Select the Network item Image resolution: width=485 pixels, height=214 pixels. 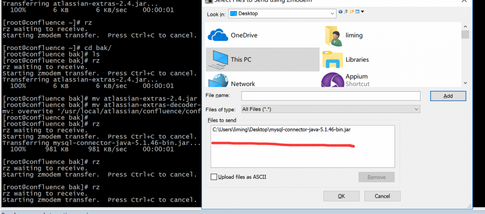click(231, 82)
